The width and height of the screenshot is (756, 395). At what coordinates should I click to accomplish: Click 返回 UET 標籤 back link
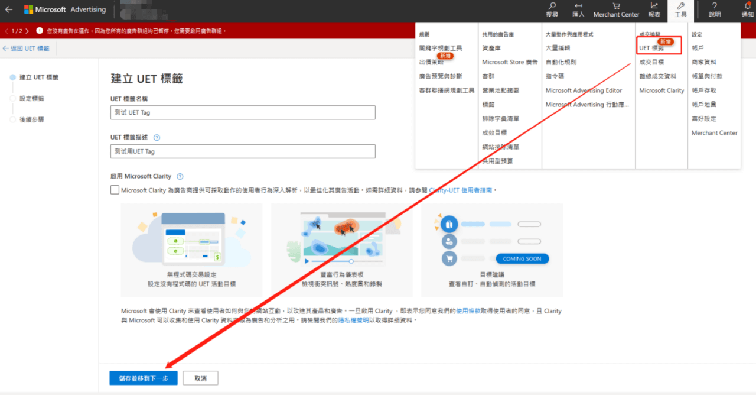[x=26, y=48]
